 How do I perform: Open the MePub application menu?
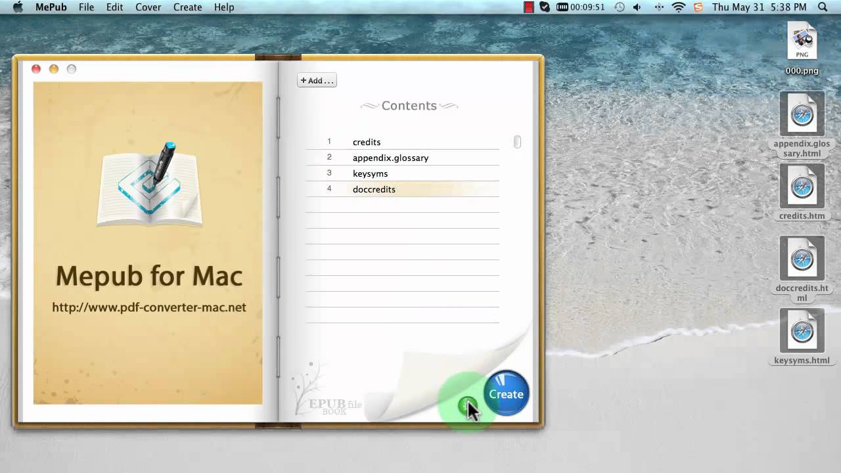[x=51, y=7]
